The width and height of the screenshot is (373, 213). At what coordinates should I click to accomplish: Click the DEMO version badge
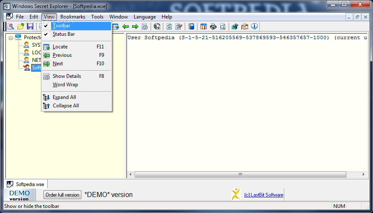pos(19,195)
